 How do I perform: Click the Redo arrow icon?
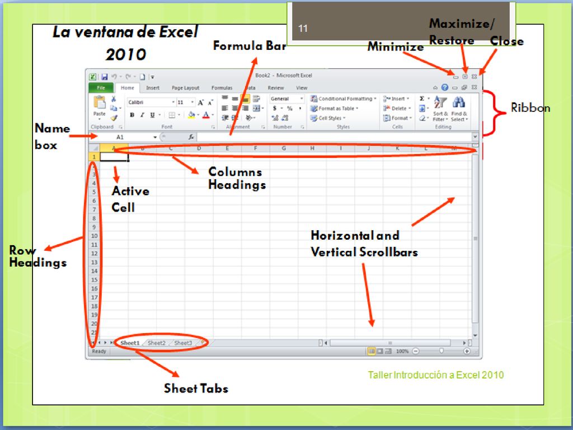coord(128,77)
